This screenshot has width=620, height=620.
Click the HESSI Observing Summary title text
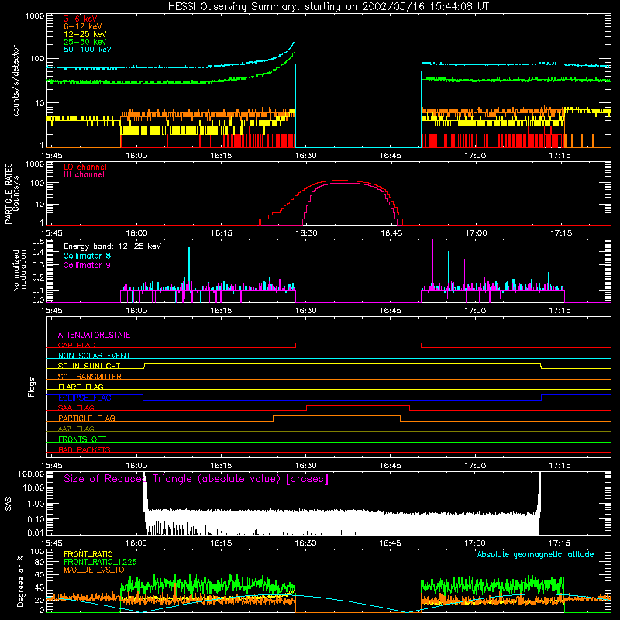pos(328,7)
